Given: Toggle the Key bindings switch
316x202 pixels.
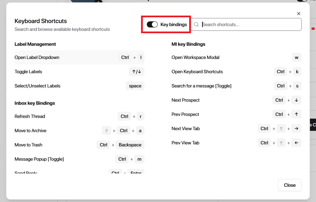Looking at the screenshot, I should tap(152, 24).
